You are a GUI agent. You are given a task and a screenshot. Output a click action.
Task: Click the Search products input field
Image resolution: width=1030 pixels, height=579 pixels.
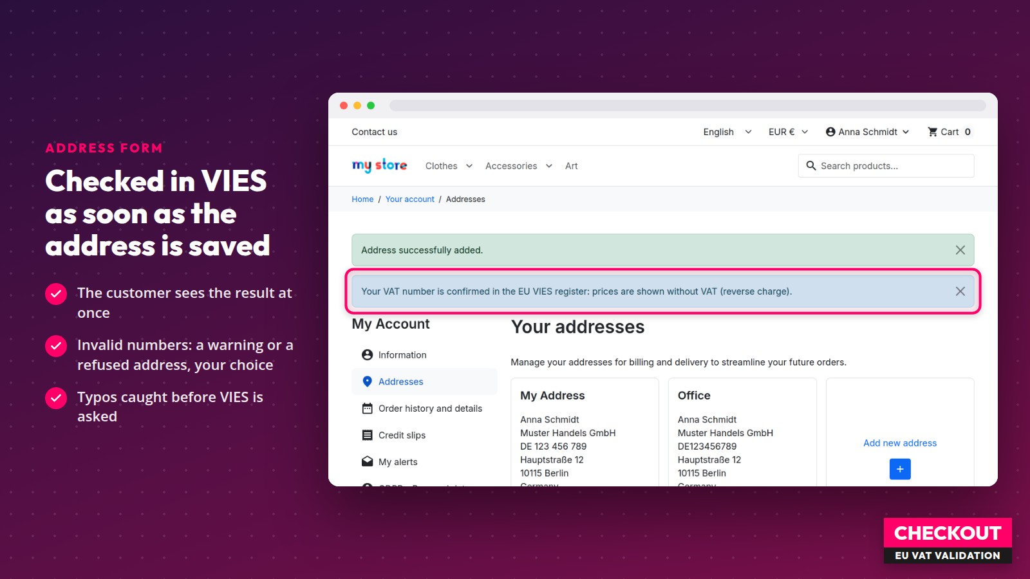coord(886,165)
